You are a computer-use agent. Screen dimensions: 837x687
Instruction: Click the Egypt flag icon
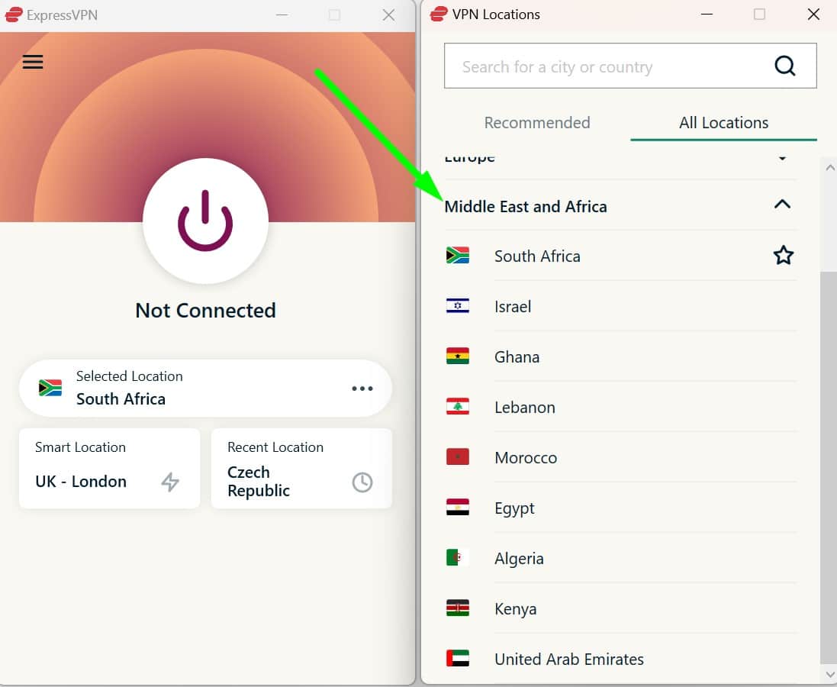(x=458, y=507)
